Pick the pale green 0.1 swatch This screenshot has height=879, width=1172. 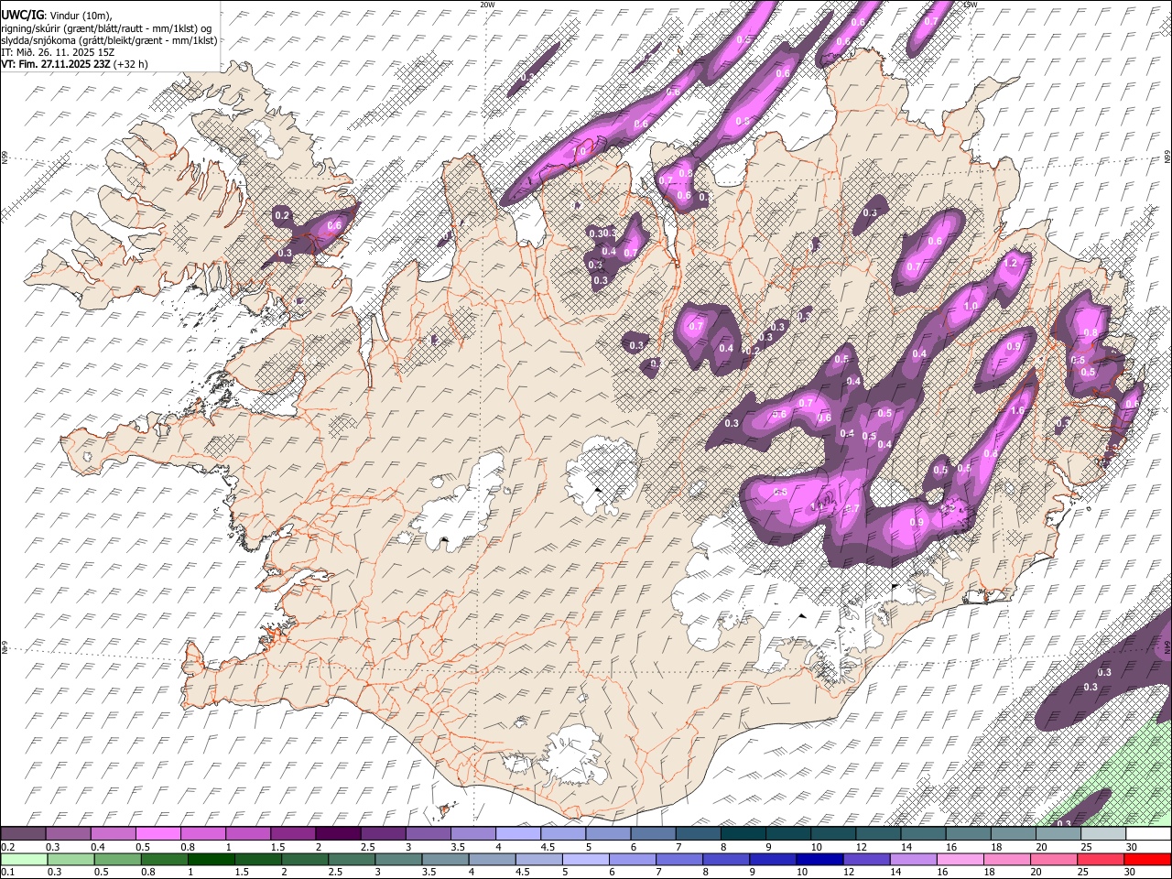point(24,860)
